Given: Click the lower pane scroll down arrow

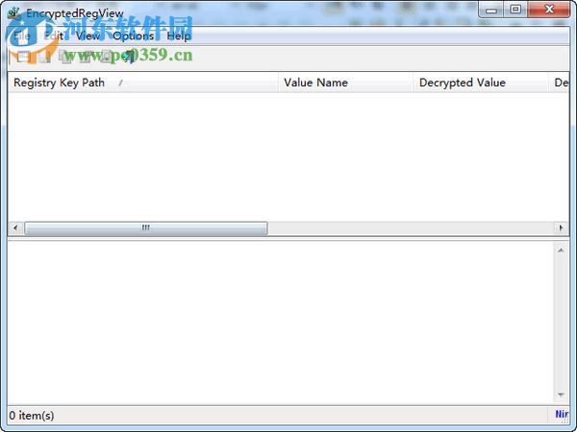Looking at the screenshot, I should pos(561,395).
